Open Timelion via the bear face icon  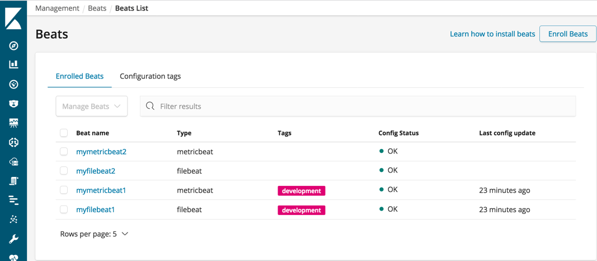point(13,104)
